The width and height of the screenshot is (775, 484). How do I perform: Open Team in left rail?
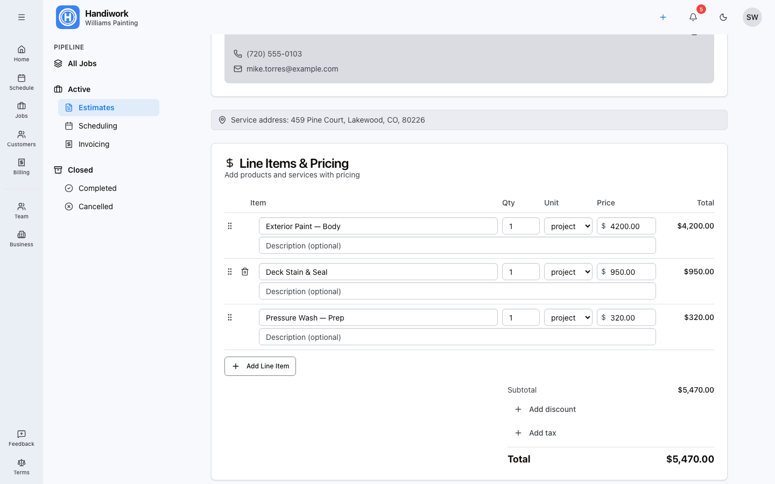tap(22, 211)
